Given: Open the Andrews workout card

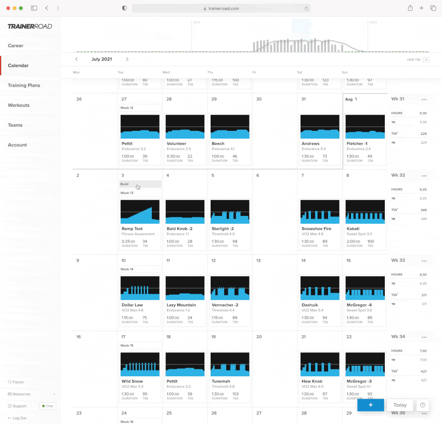Looking at the screenshot, I should coord(320,139).
